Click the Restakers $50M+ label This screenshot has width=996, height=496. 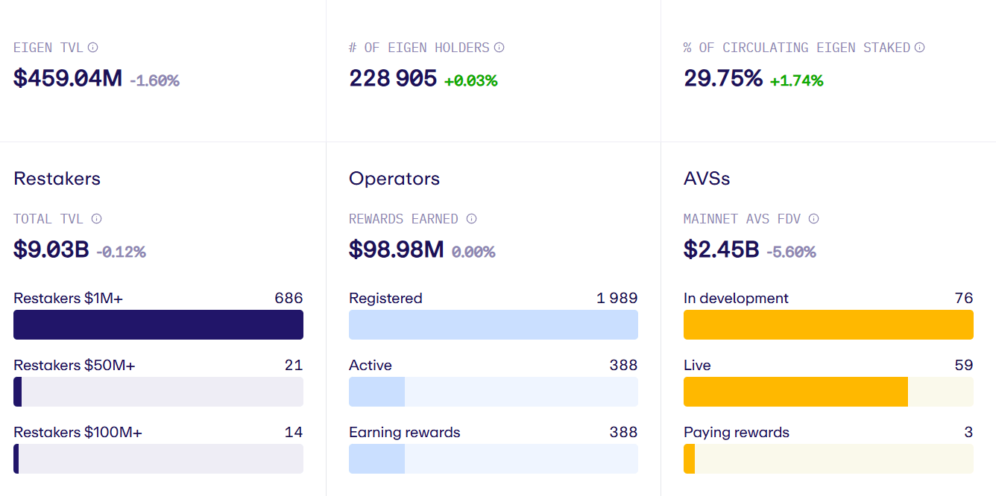[75, 366]
